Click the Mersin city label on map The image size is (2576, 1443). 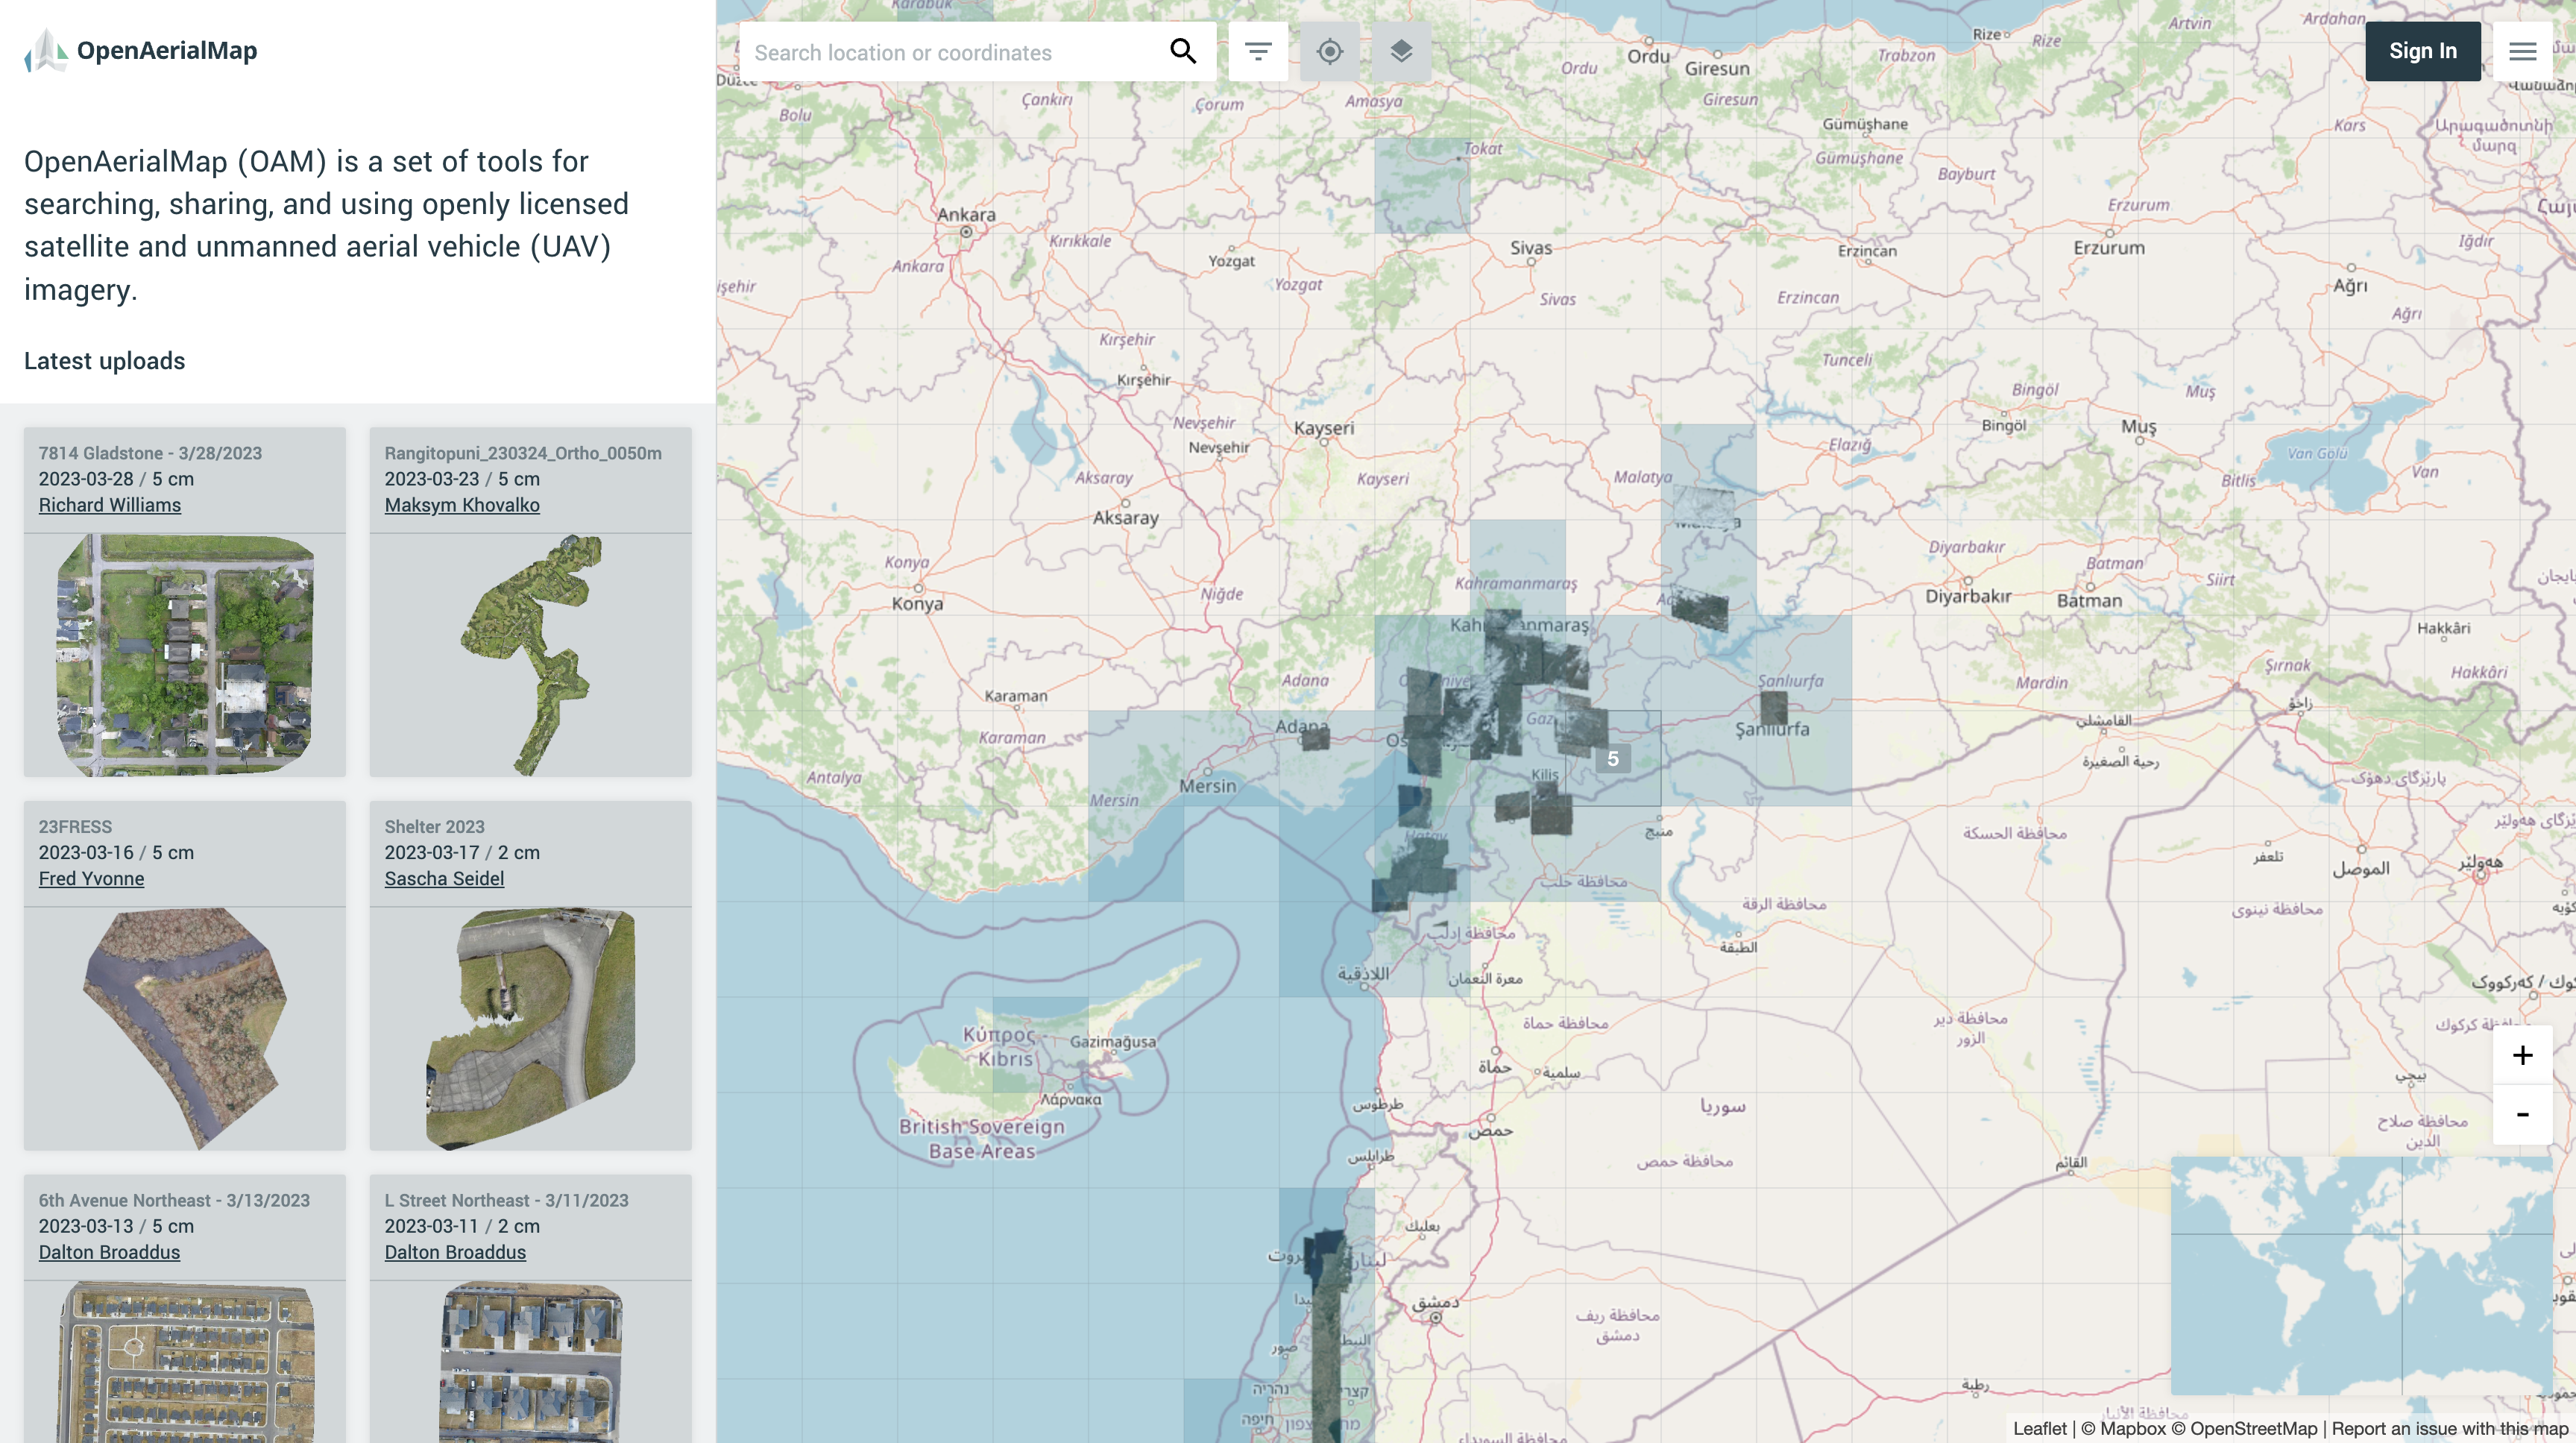pos(1207,786)
